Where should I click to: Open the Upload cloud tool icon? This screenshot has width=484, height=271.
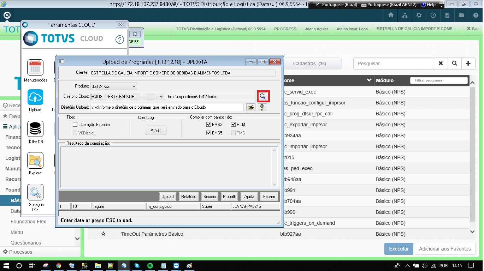(x=35, y=97)
